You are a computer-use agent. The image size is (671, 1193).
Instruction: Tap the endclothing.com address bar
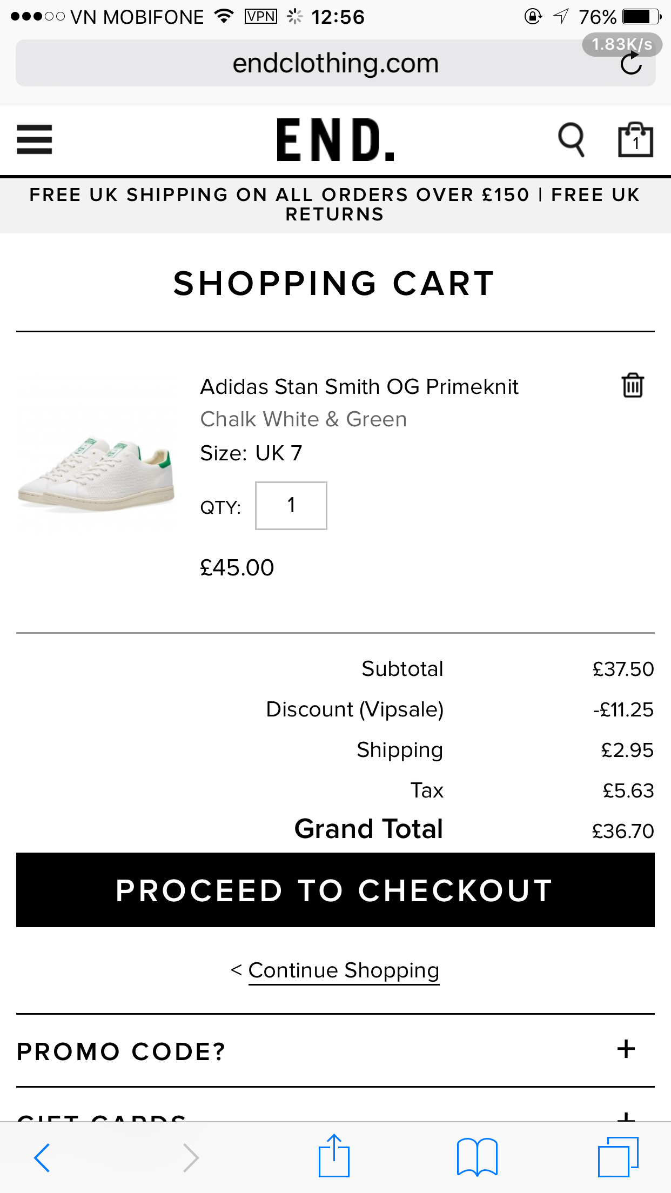click(x=335, y=63)
